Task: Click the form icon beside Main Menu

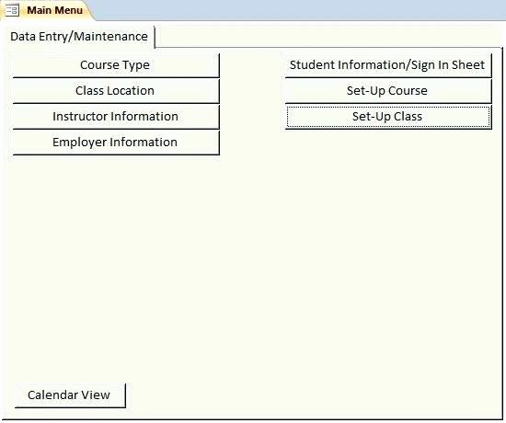Action: (12, 10)
